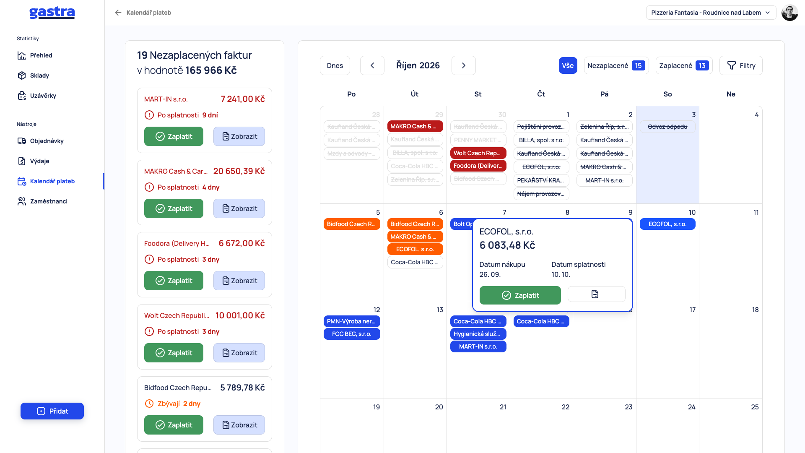The width and height of the screenshot is (805, 453).
Task: Expand the Pizzeria Fantasia location dropdown
Action: pos(711,13)
